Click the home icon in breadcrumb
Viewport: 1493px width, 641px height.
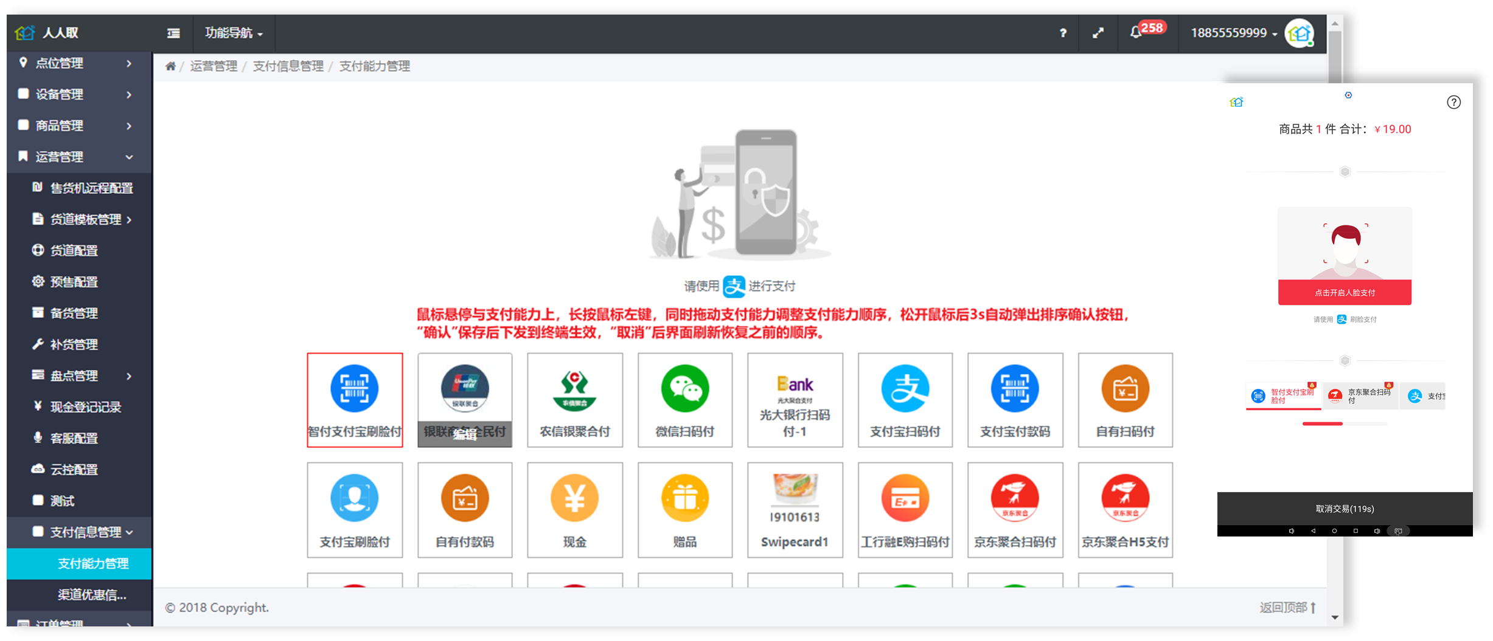[170, 66]
